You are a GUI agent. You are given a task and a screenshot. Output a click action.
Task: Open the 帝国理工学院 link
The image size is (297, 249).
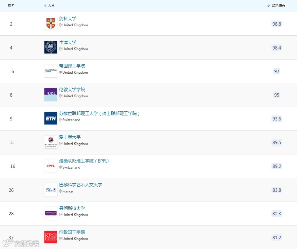[72, 66]
